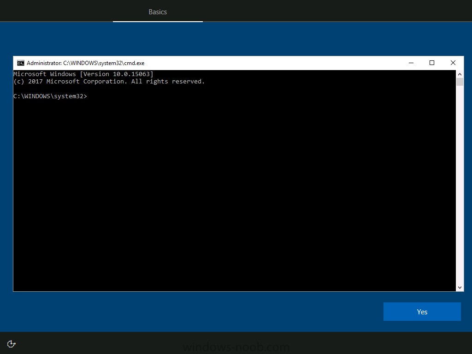Open cmd.exe system menu icon in title bar
The width and height of the screenshot is (472, 354).
pyautogui.click(x=20, y=63)
